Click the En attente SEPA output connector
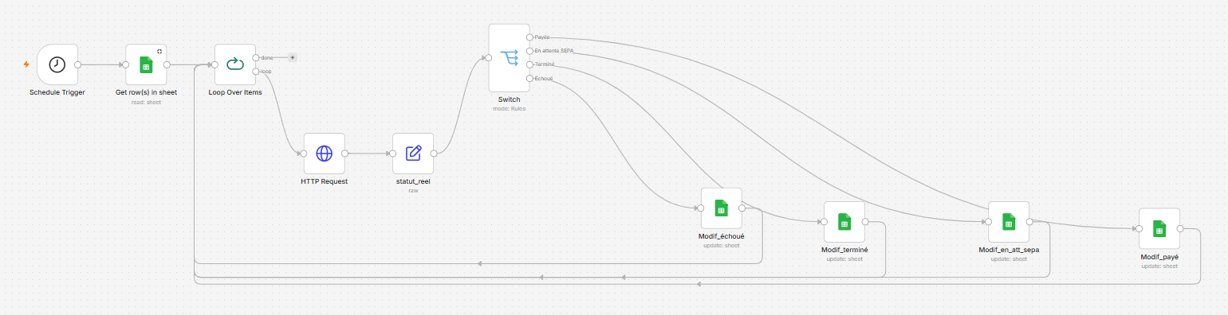Image resolution: width=1228 pixels, height=315 pixels. [x=529, y=51]
